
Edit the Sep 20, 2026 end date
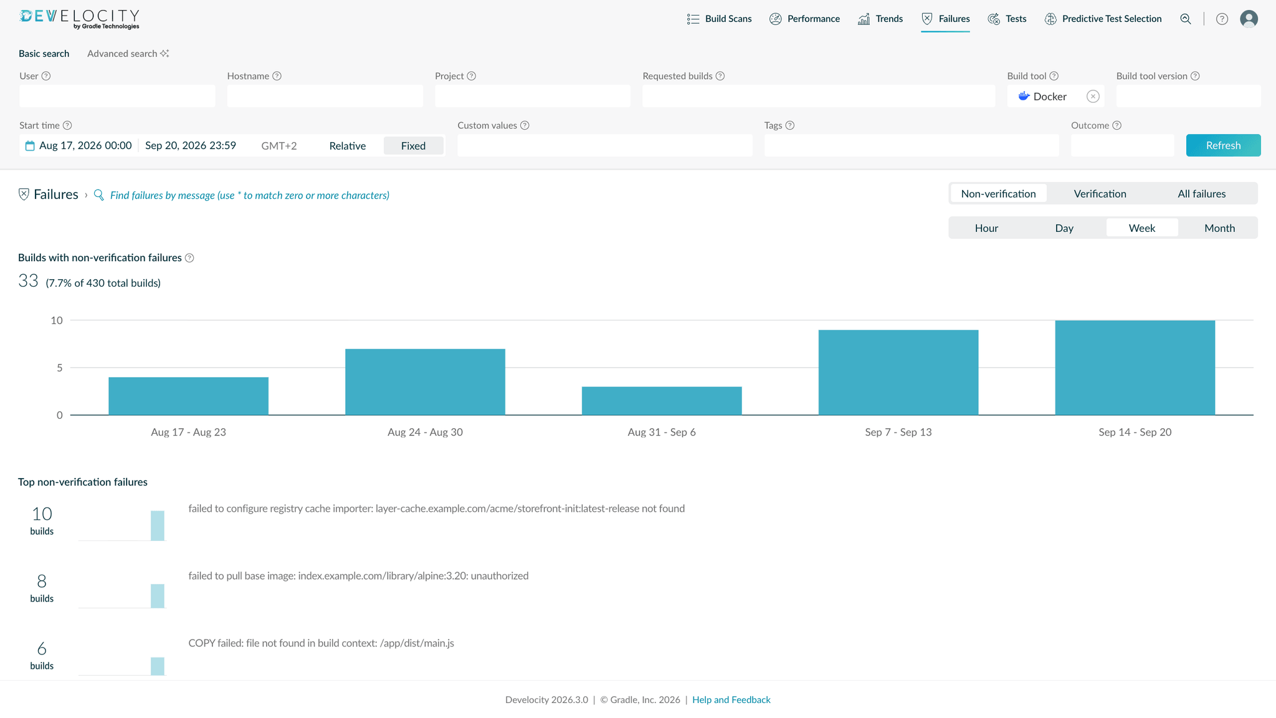tap(191, 146)
